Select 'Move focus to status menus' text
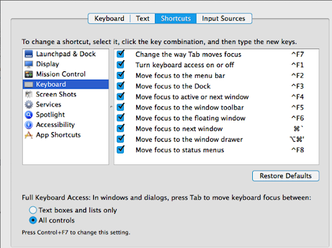332x248 pixels. point(180,150)
